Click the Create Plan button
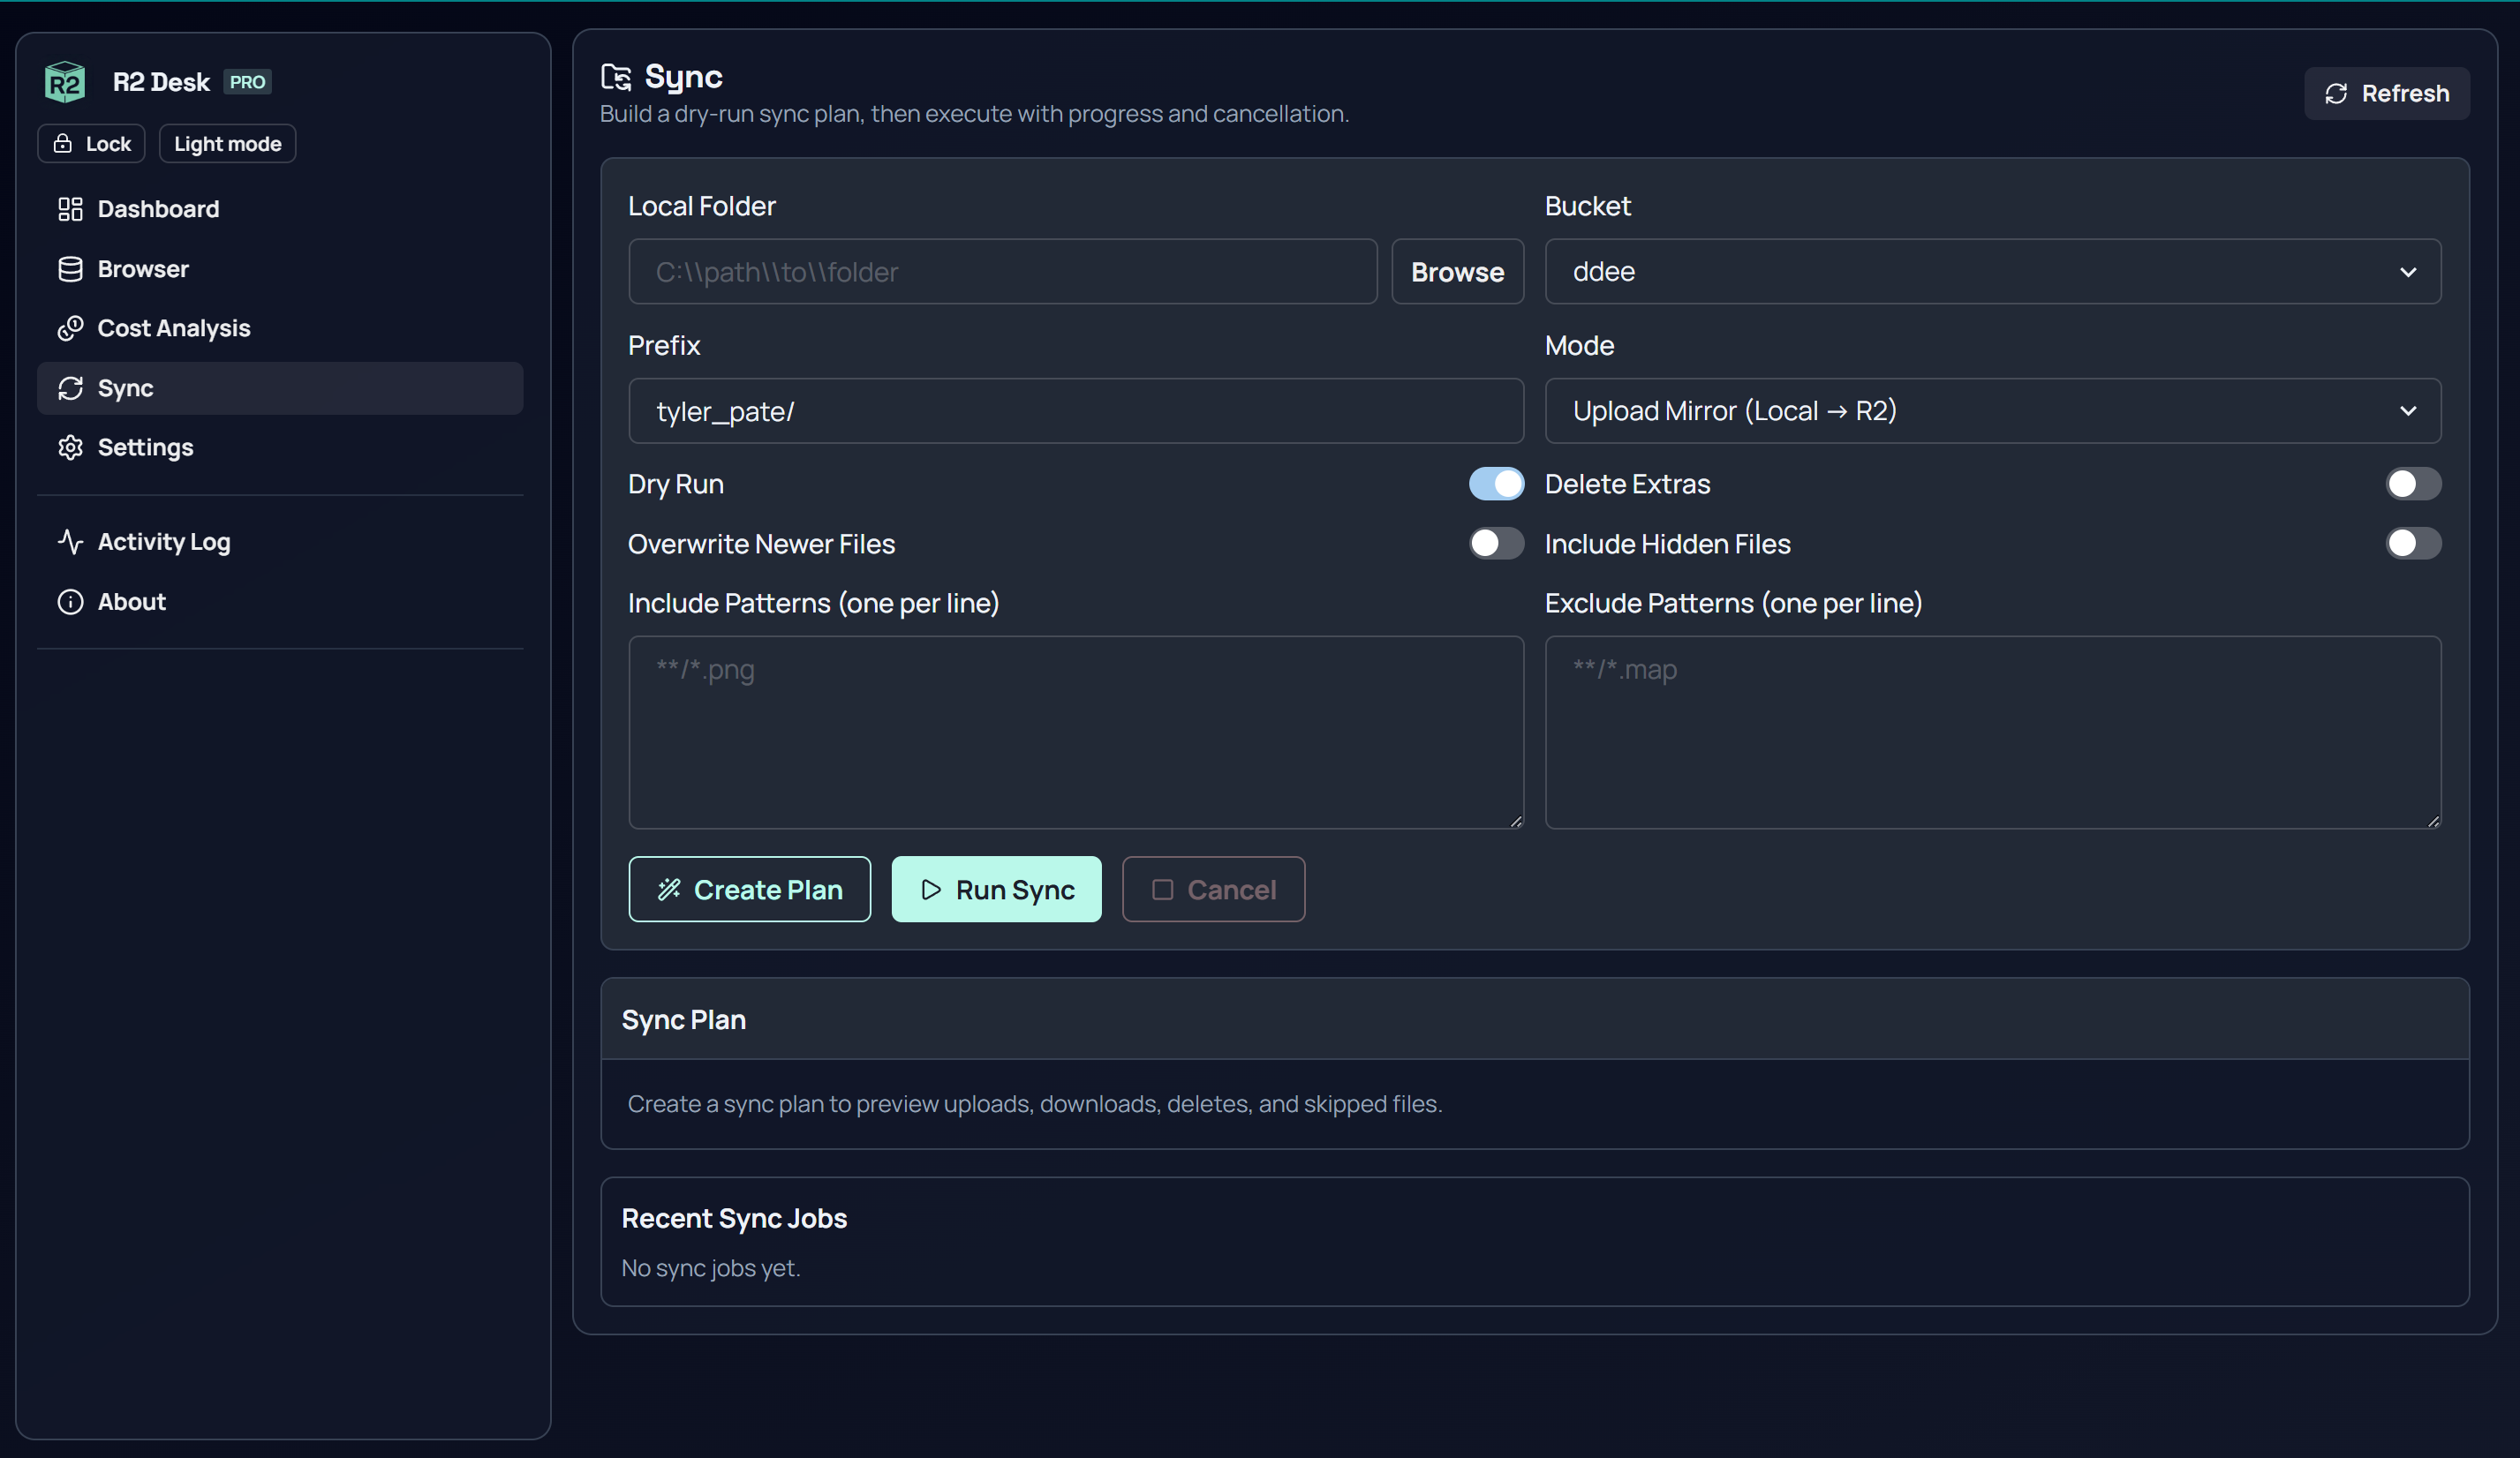The image size is (2520, 1458). coord(749,889)
